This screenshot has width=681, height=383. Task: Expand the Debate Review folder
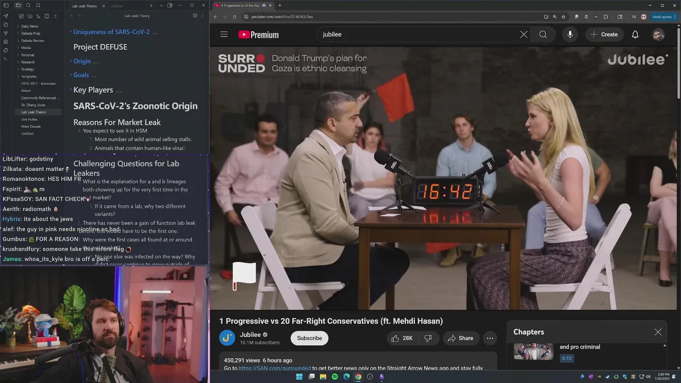[x=18, y=40]
